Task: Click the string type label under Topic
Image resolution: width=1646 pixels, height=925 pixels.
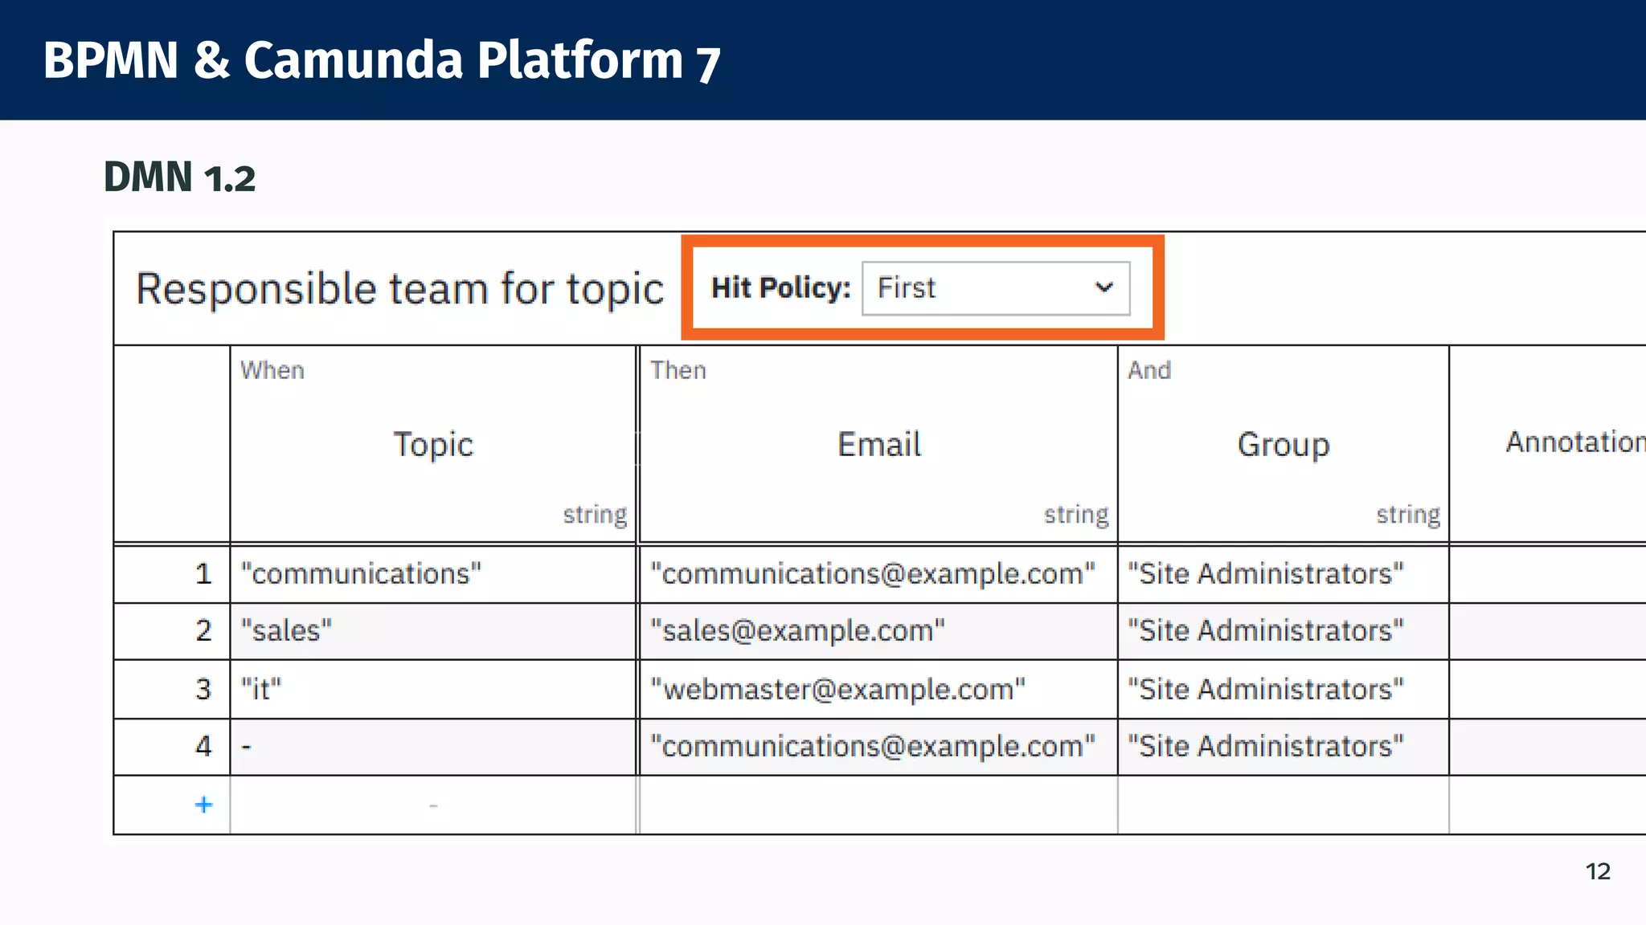Action: 595,515
